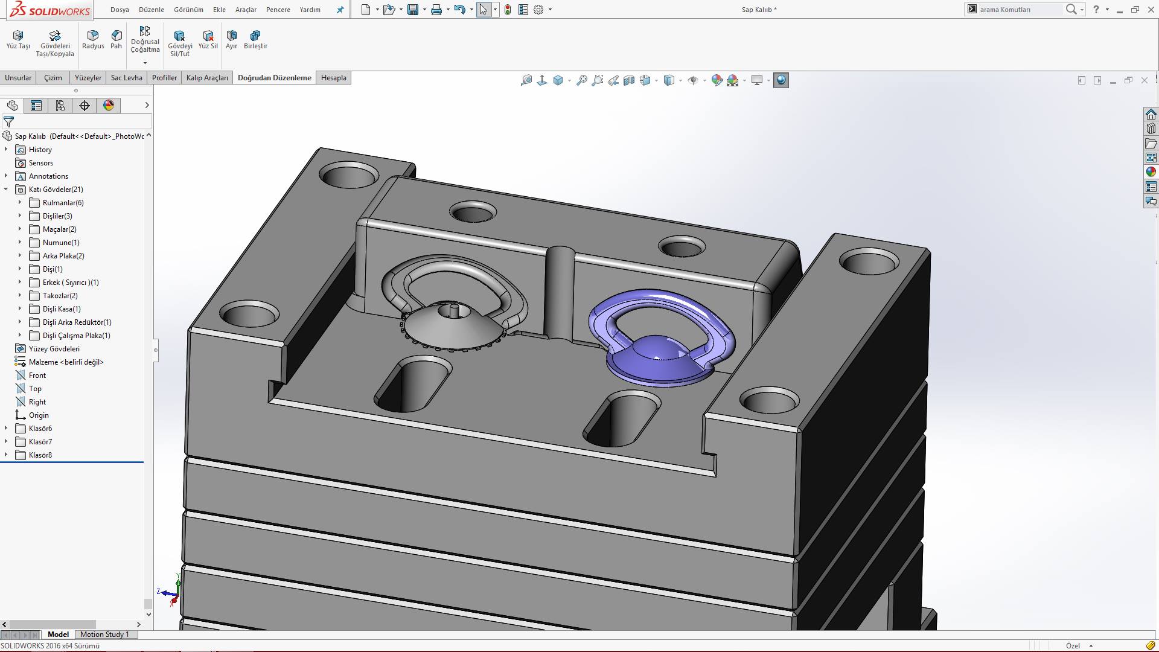Switch to the Motion Study 1 tab
This screenshot has width=1159, height=652.
click(x=104, y=634)
